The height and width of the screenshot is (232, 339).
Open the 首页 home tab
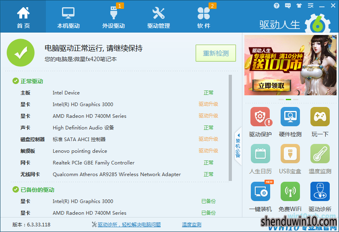point(23,17)
